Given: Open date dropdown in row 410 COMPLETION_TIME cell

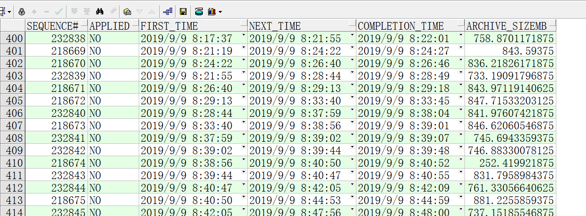Looking at the screenshot, I should (461, 160).
